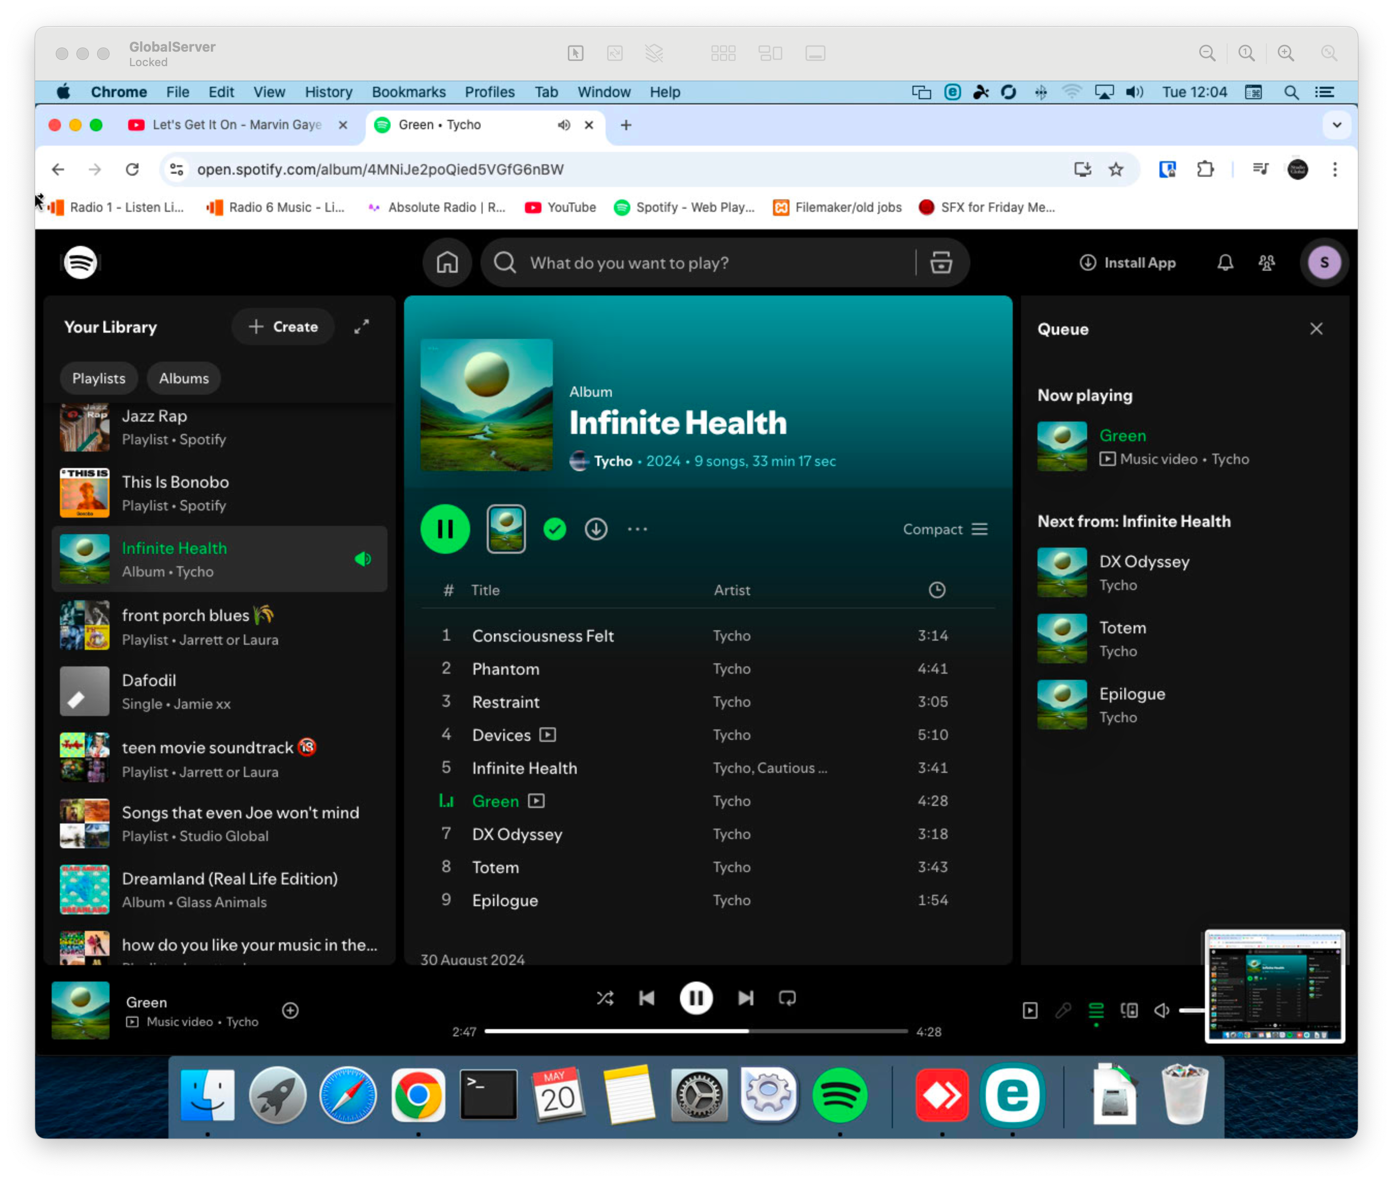Image resolution: width=1393 pixels, height=1182 pixels.
Task: Click Install App
Action: click(1127, 262)
